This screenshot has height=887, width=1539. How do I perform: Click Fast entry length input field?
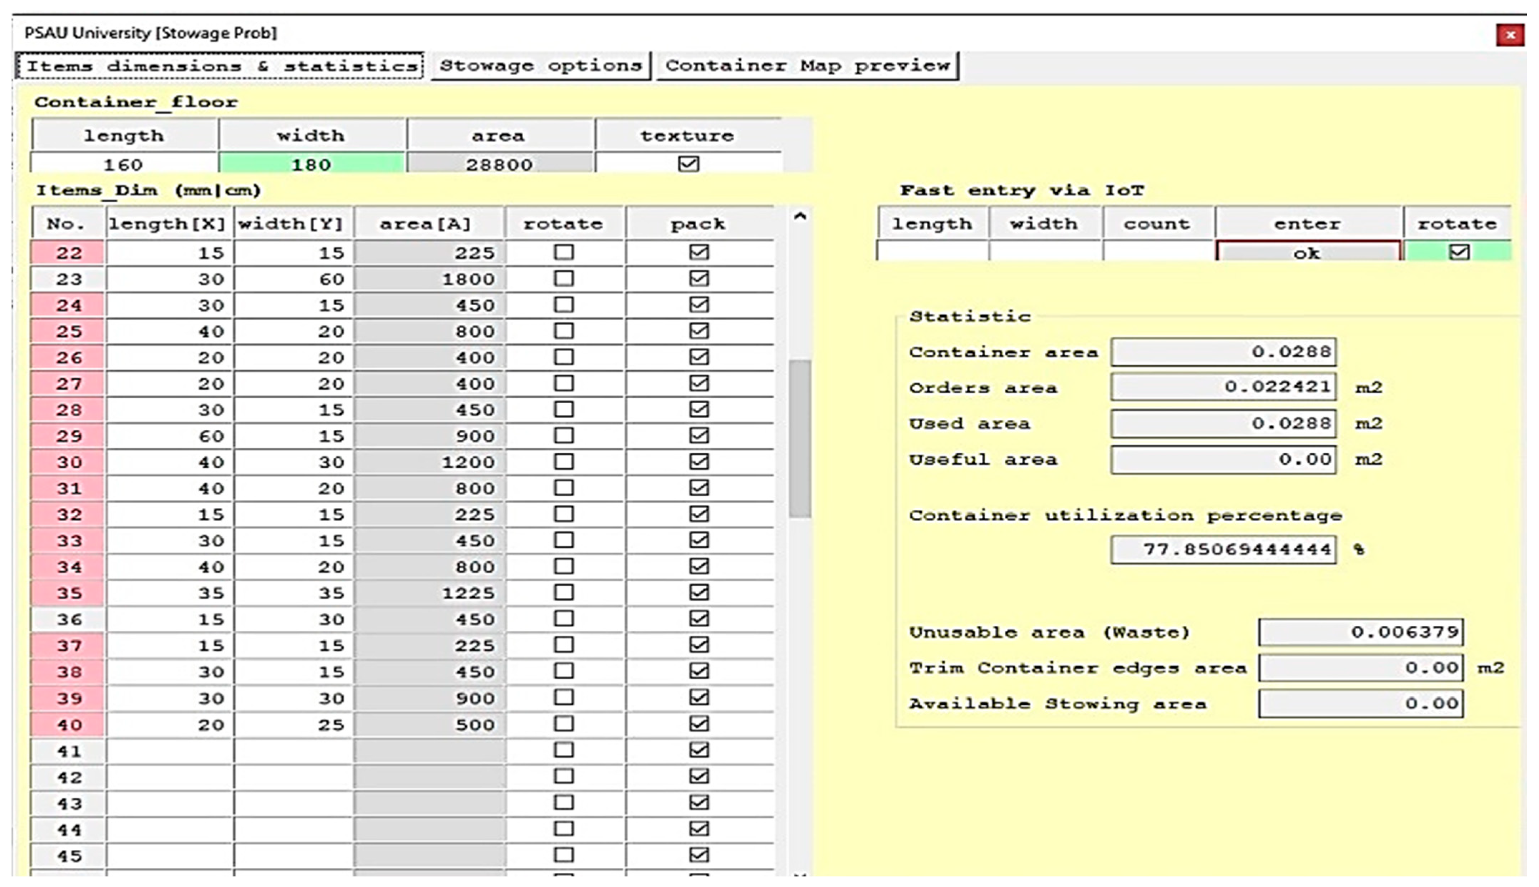tap(932, 252)
